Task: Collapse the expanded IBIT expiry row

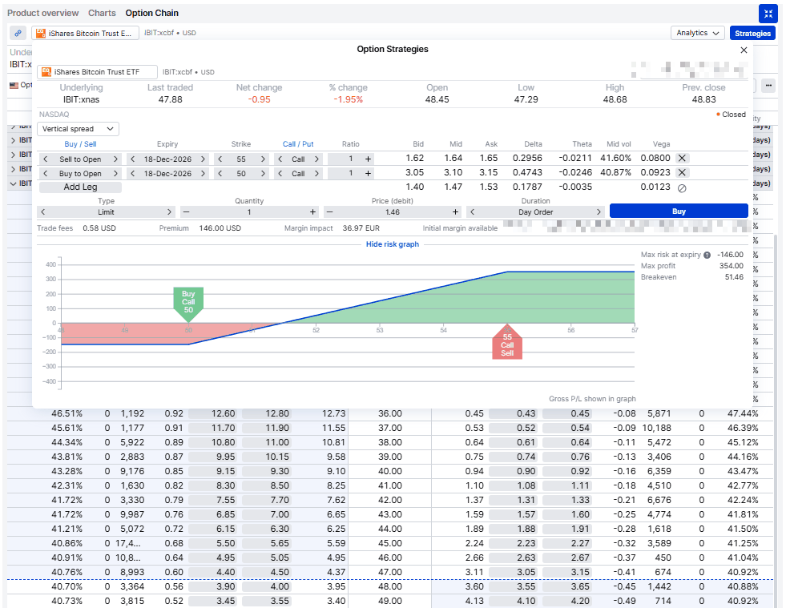Action: 13,183
